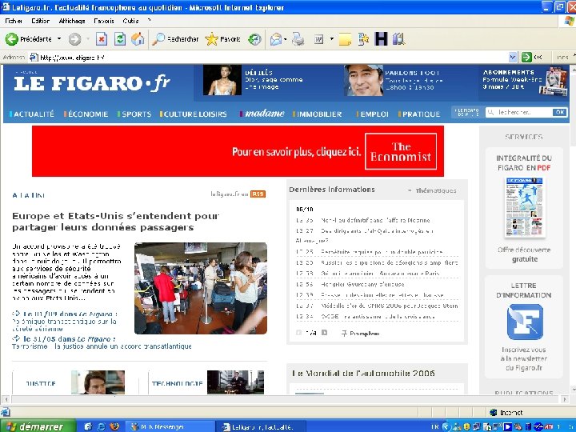Open the Outils menu

tap(130, 21)
